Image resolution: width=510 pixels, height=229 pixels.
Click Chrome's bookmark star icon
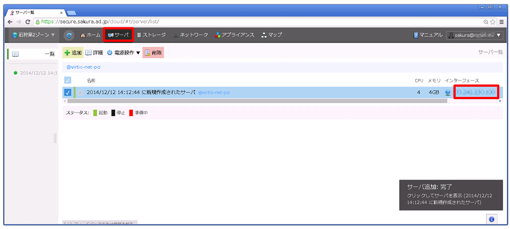(x=493, y=21)
